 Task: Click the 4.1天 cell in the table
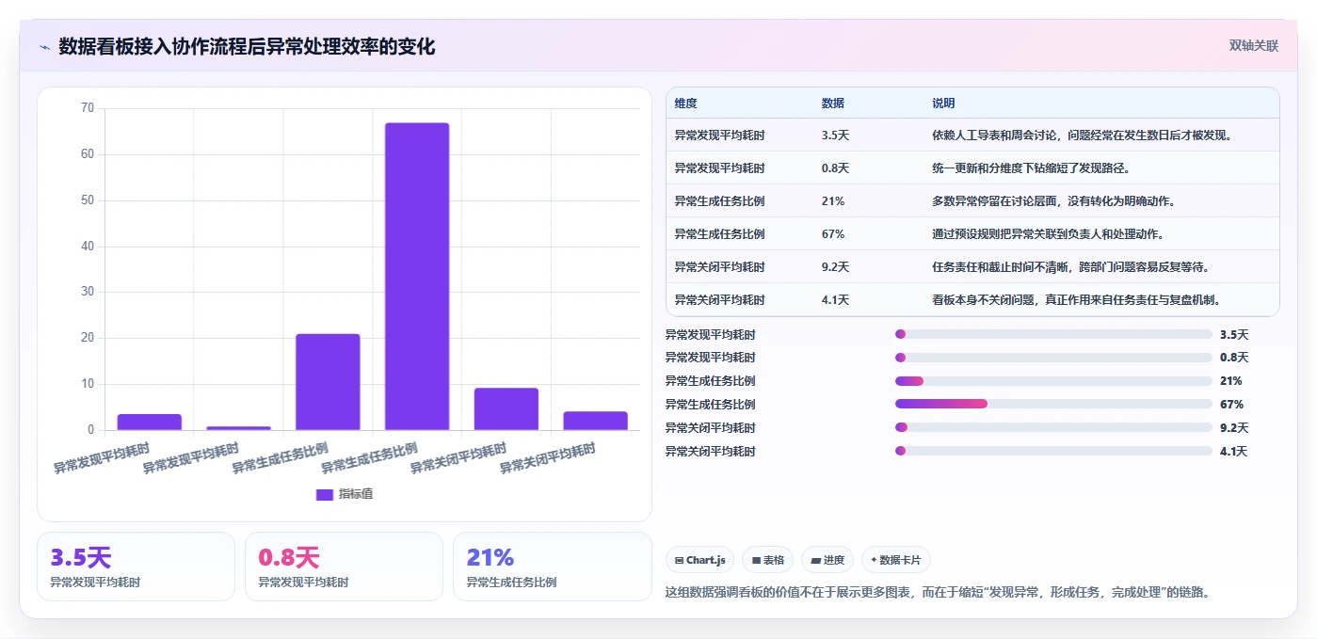click(x=835, y=300)
